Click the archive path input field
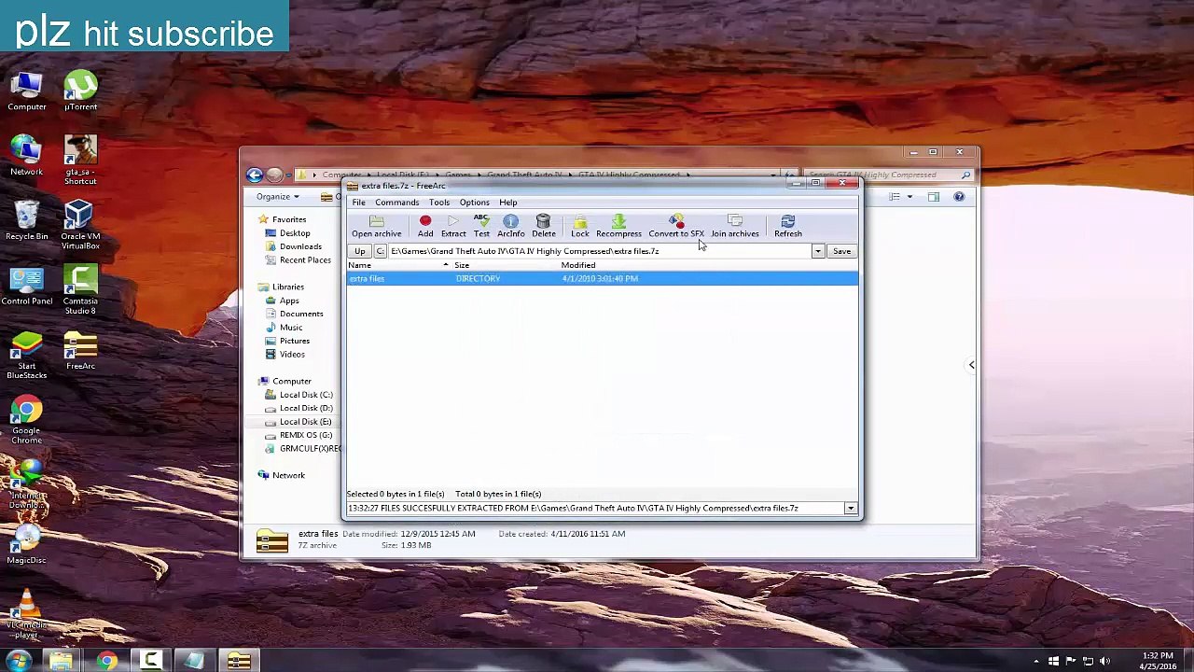Screen dimensions: 1194x672 (x=600, y=251)
